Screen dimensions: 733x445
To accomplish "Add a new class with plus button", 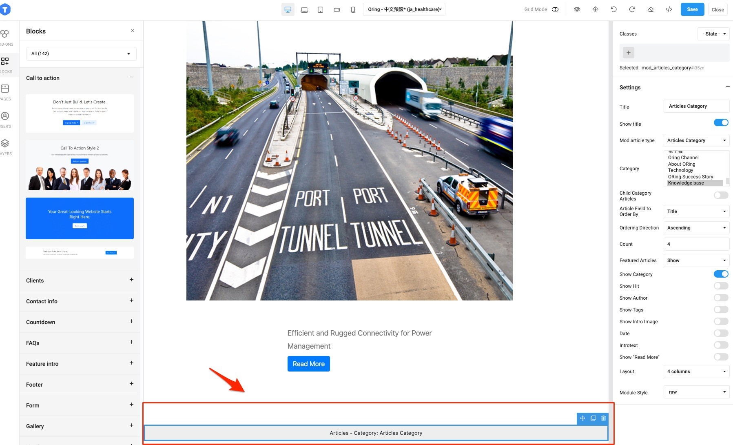I will tap(629, 53).
